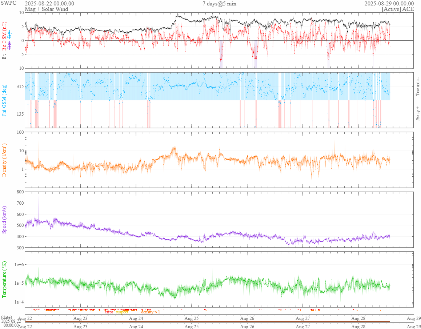Screen dimensions: 421x329
Task: Open the '7 days@5 min' time span selector
Action: [219, 4]
